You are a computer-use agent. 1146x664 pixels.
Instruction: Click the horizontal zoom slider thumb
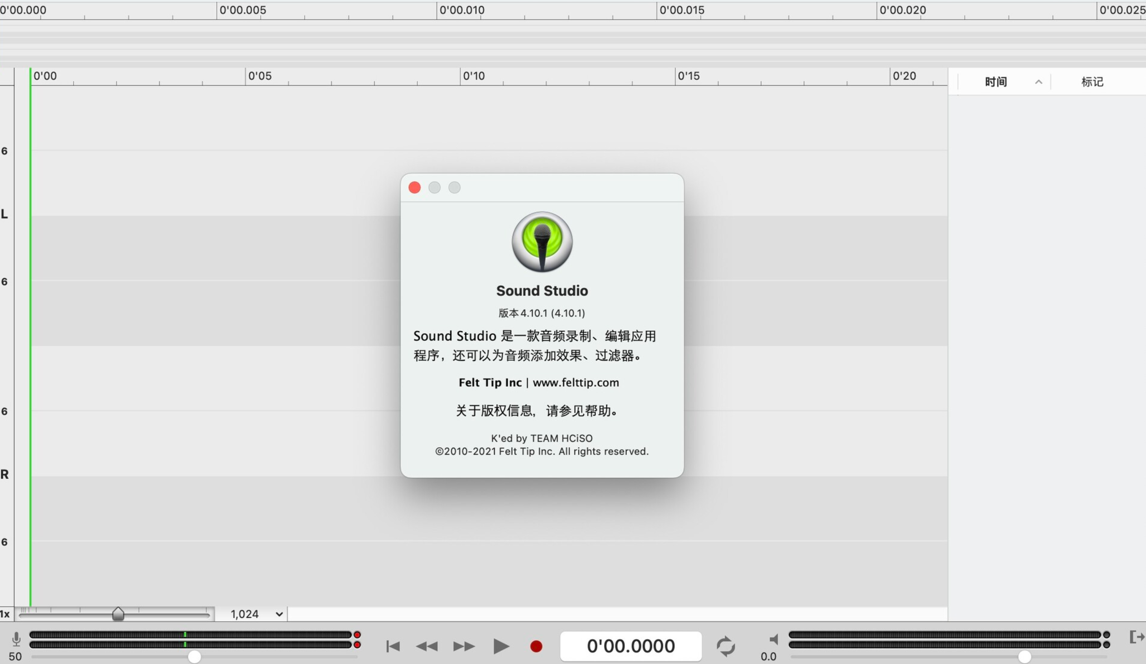coord(118,614)
